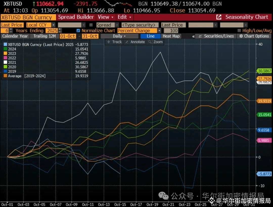This screenshot has height=207, width=273.
Task: Expand the Daily periodicity dropdown
Action: (x=119, y=36)
